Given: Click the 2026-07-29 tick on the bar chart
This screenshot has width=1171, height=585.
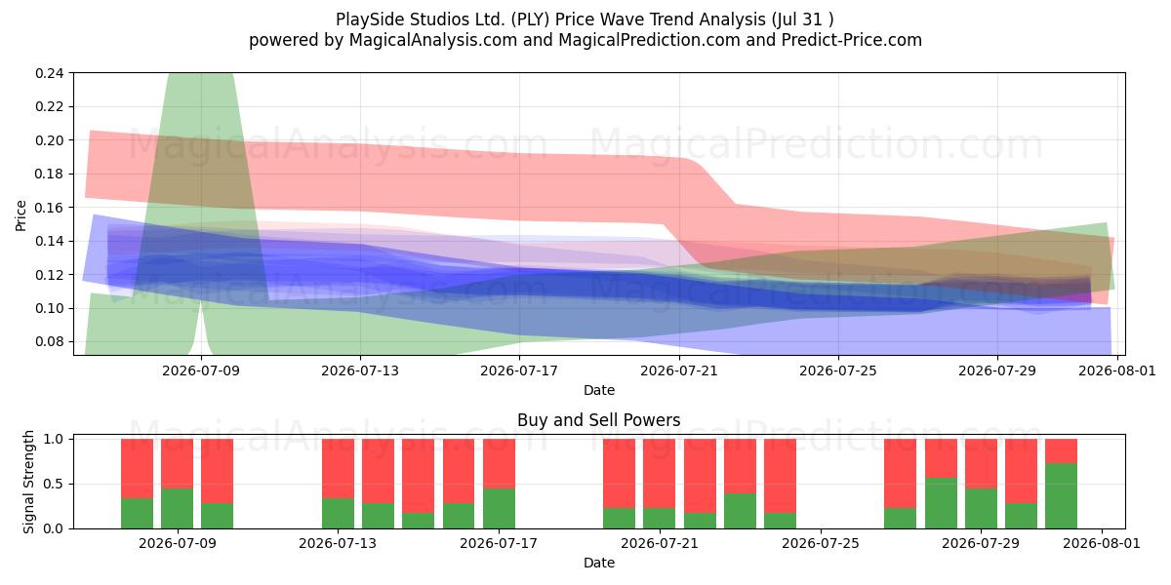Looking at the screenshot, I should pos(982,543).
